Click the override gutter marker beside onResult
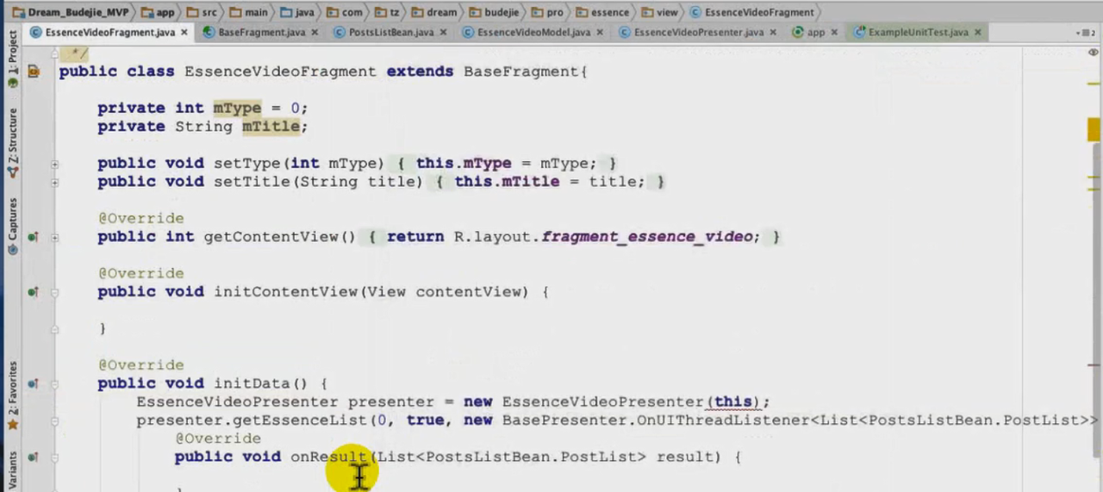 pos(33,457)
